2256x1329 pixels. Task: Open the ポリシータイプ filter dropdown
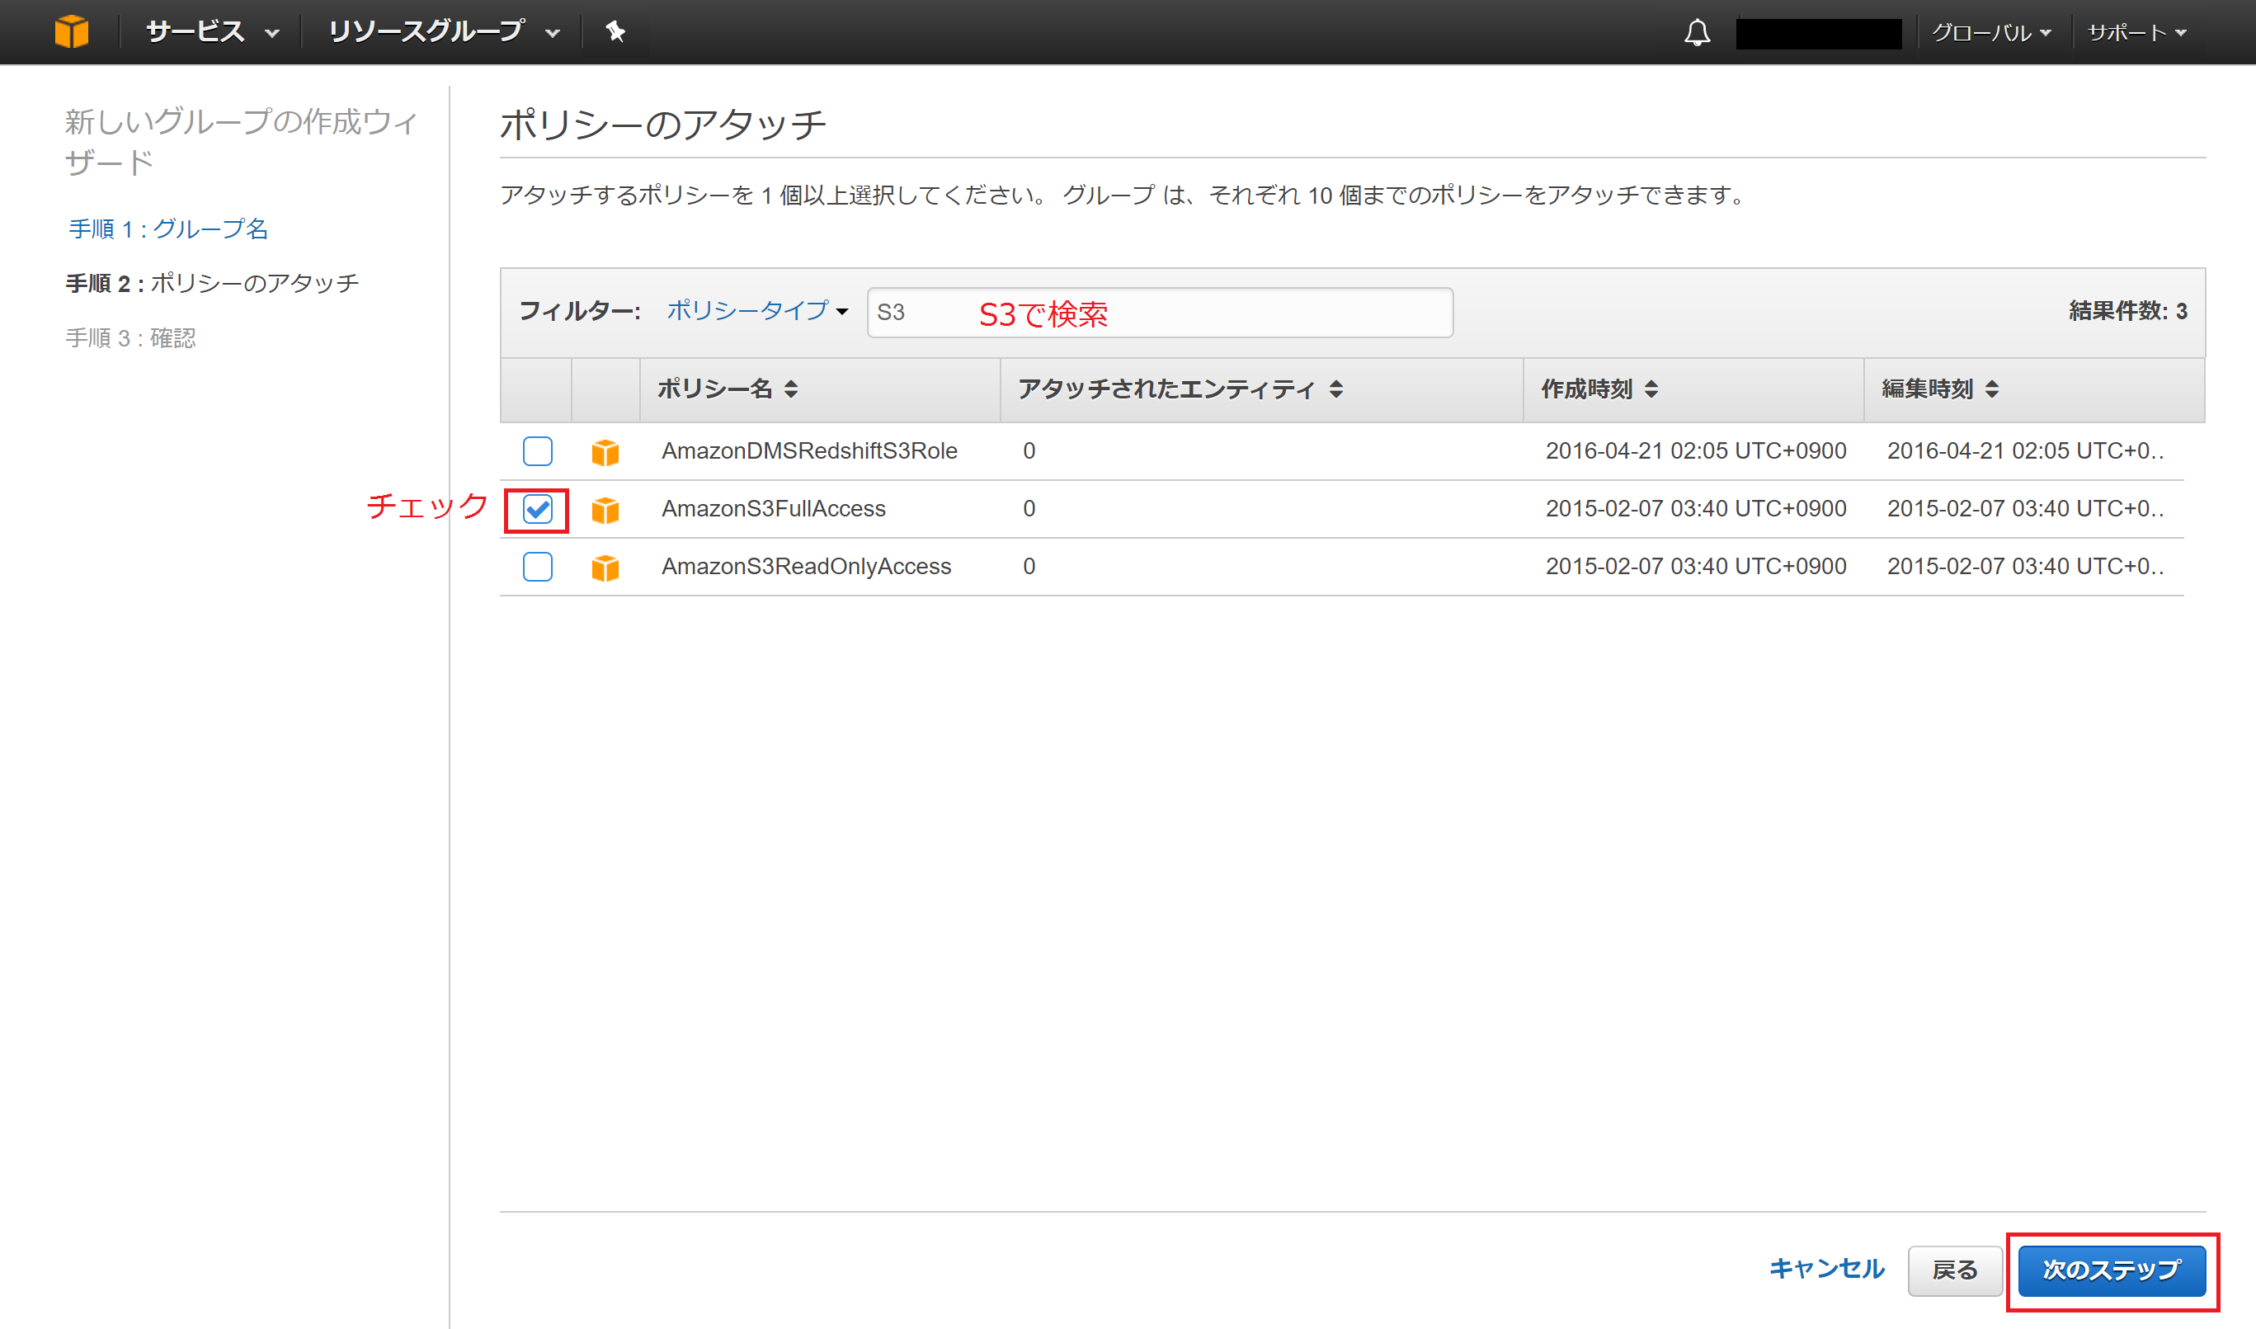pyautogui.click(x=757, y=311)
